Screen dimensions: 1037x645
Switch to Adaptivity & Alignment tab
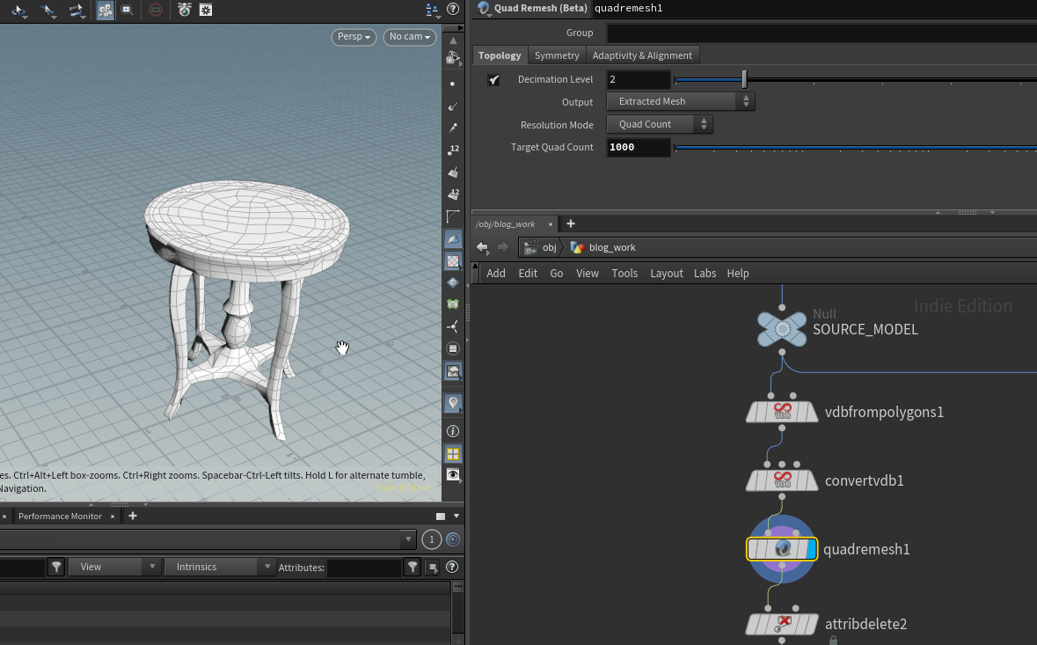click(642, 55)
